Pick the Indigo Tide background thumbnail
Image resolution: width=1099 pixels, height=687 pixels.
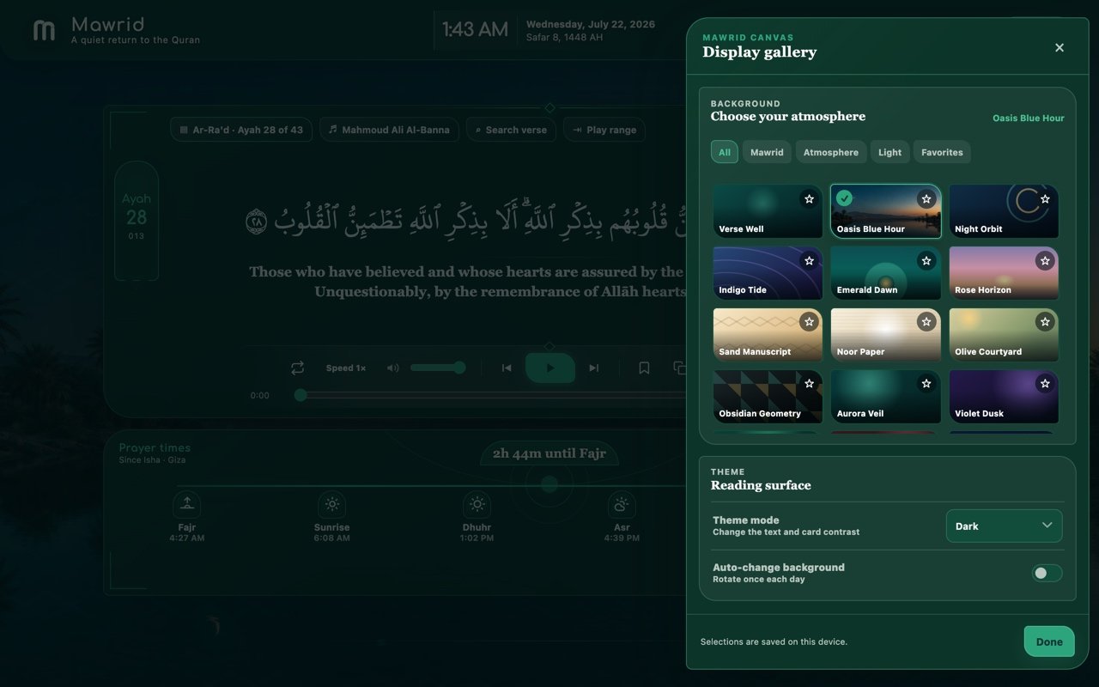pos(767,273)
